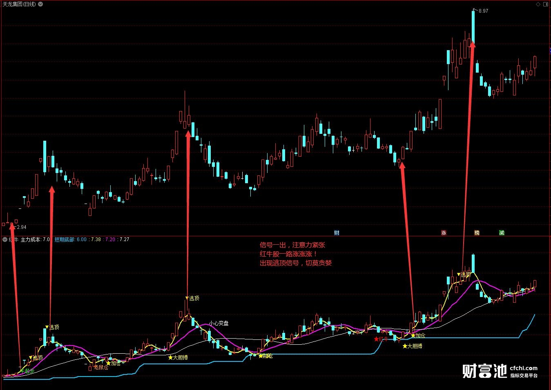Viewport: 551px width, 390px height.
Task: Click the 短期底部 6.00 indicator value
Action: [x=71, y=239]
